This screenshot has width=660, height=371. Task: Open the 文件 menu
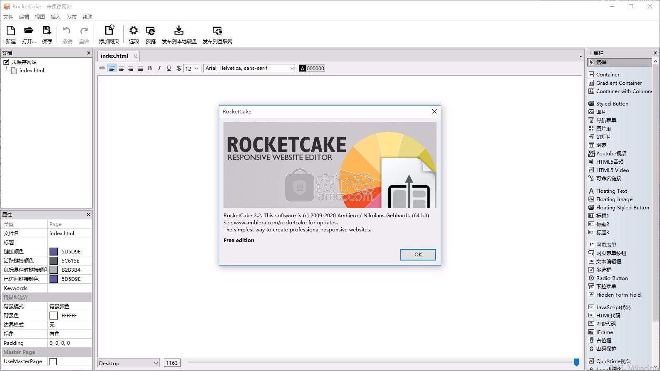click(8, 17)
